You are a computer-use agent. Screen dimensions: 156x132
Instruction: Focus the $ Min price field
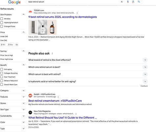[x=4, y=45]
